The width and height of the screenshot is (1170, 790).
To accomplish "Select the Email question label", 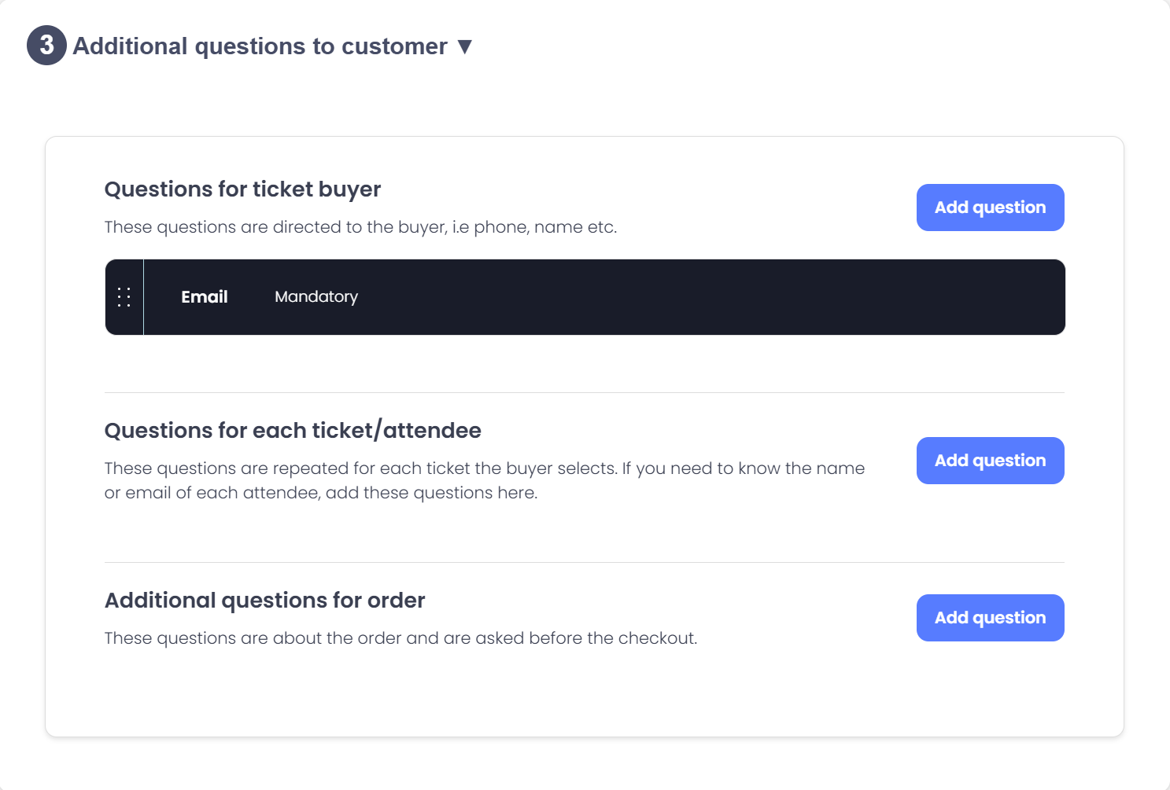I will pyautogui.click(x=205, y=297).
